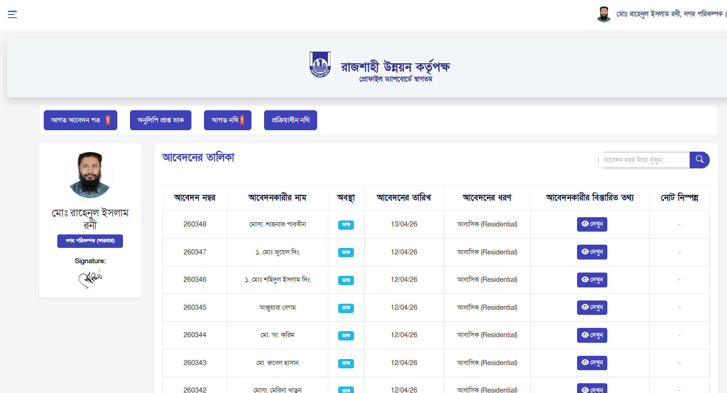Viewport: 727px width, 393px height.
Task: Click the নগর পরিকল্পক designation badge
Action: [90, 241]
